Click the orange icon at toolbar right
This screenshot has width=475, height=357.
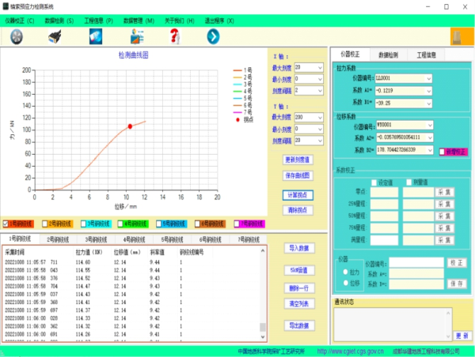pyautogui.click(x=458, y=36)
